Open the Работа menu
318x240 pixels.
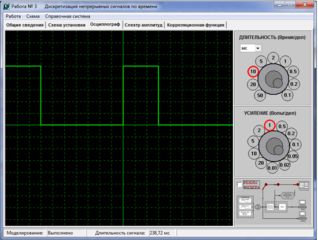coord(13,16)
